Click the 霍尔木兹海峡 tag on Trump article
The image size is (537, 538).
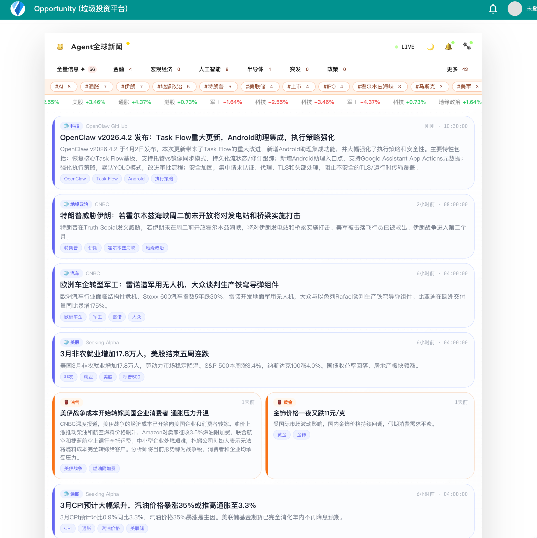(x=121, y=248)
